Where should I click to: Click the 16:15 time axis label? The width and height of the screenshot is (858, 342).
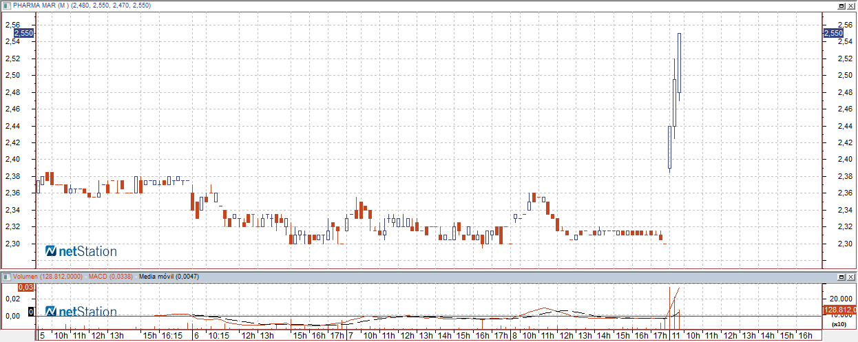tap(171, 336)
